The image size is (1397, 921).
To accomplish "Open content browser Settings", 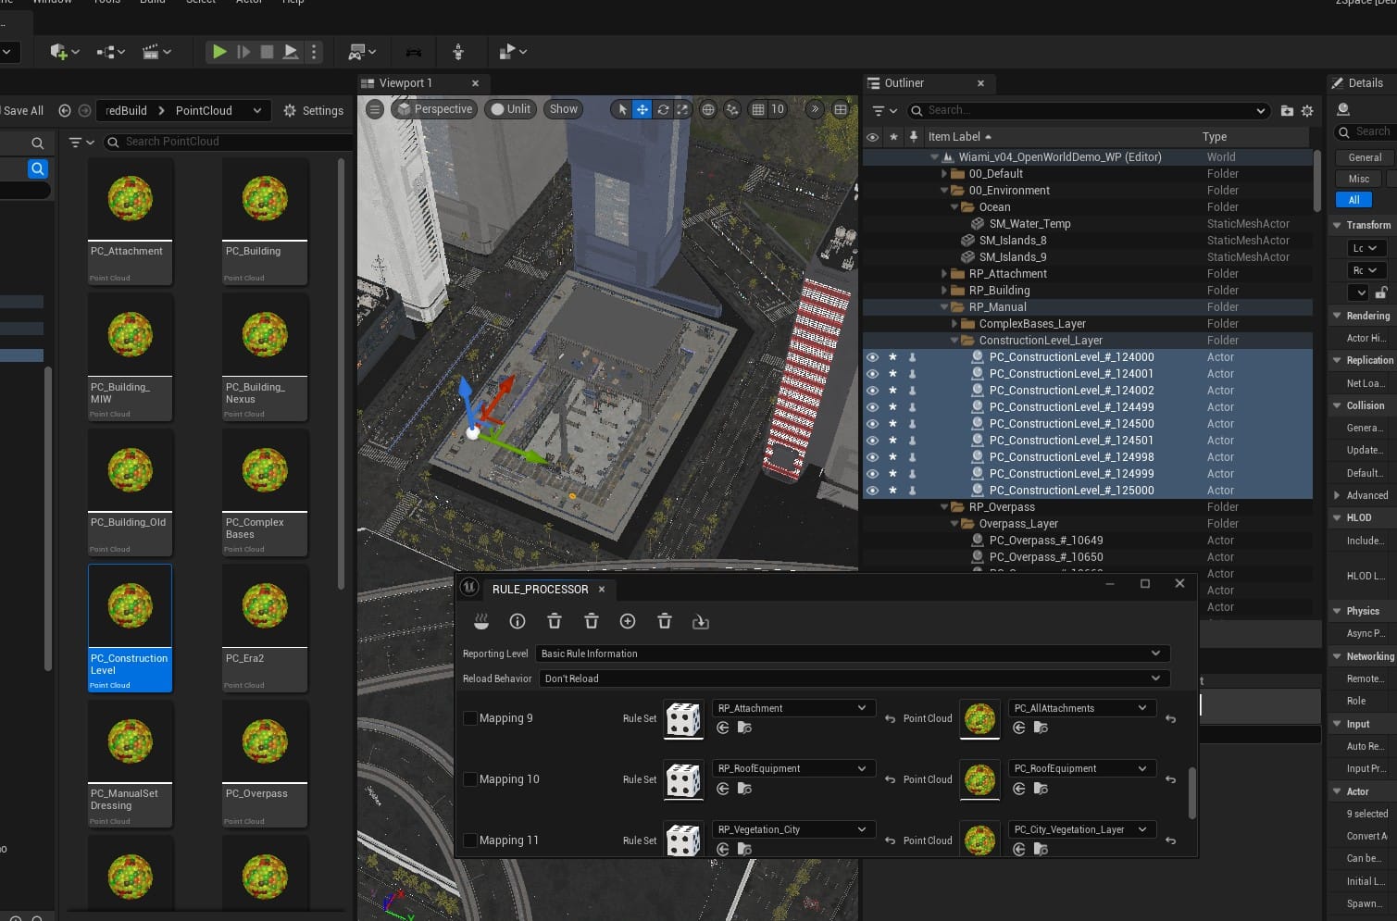I will 313,111.
